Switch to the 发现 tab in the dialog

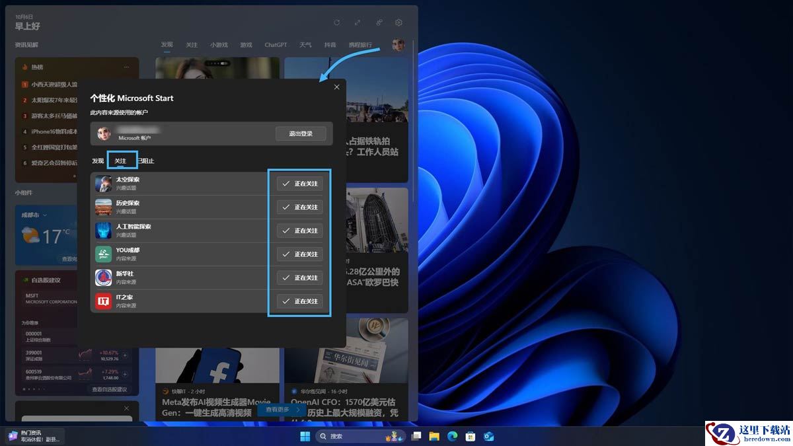(x=98, y=161)
